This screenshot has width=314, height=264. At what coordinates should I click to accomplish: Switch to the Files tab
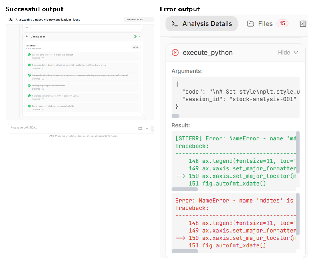(x=267, y=24)
